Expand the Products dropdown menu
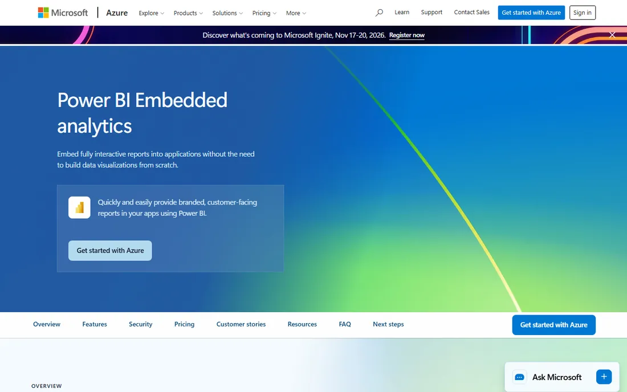Viewport: 627px width, 392px height. click(188, 13)
